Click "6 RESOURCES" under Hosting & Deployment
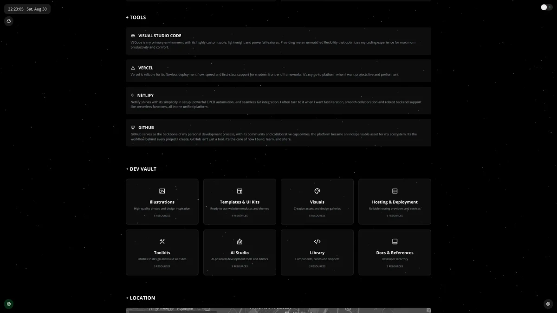This screenshot has width=557, height=313. click(395, 216)
